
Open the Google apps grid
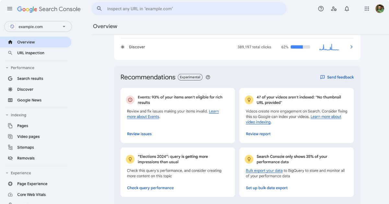pyautogui.click(x=367, y=9)
